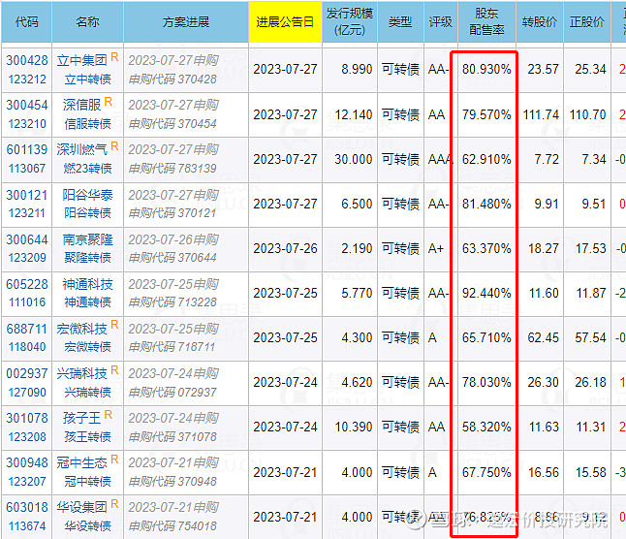Viewport: 626px width, 539px height.
Task: Click the R icon beside 宏微科技
Action: tap(114, 325)
